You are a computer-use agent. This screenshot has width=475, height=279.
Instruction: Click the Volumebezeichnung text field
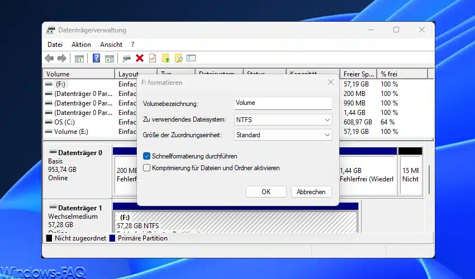point(283,103)
